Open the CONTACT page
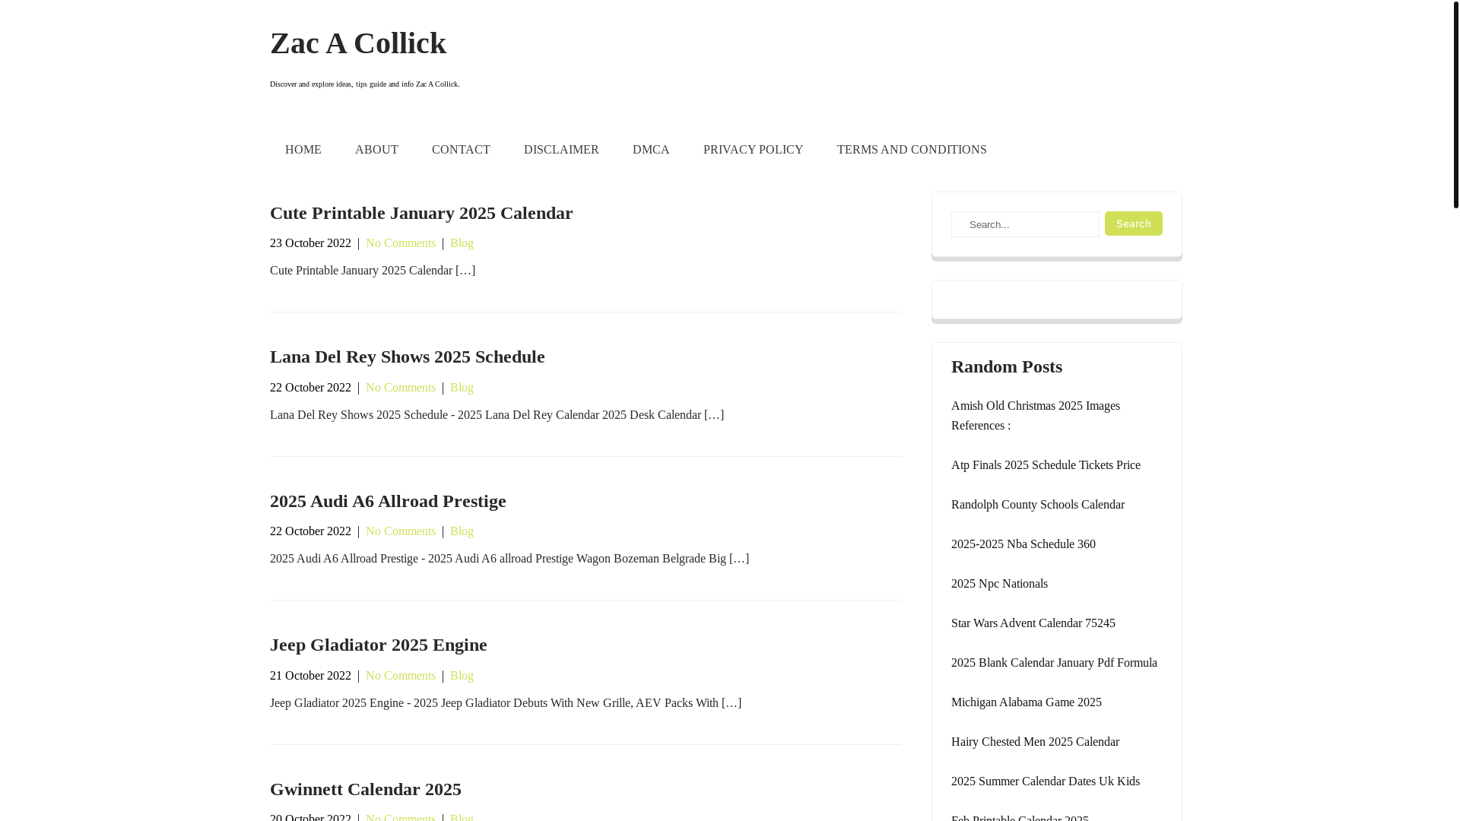The image size is (1460, 821). (x=461, y=150)
